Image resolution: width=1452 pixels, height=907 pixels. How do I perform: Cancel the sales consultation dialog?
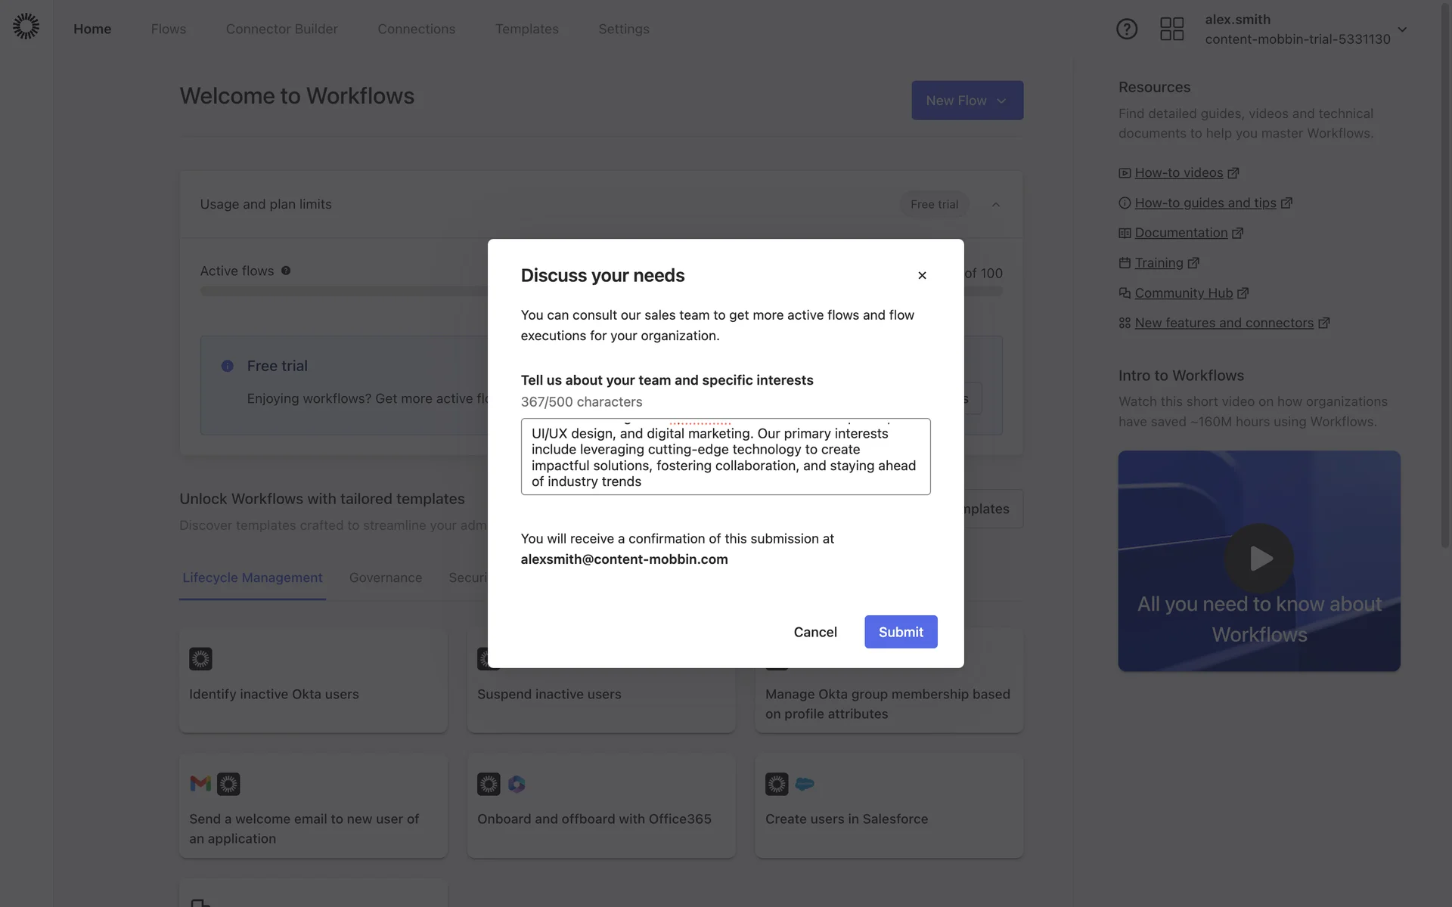[x=814, y=632]
